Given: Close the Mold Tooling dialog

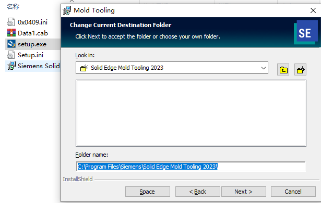Looking at the screenshot, I should 313,10.
